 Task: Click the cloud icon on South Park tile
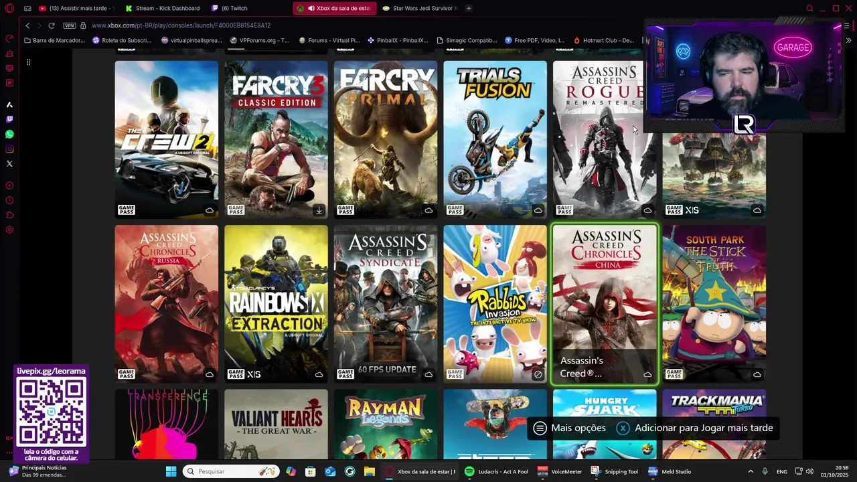(x=757, y=374)
